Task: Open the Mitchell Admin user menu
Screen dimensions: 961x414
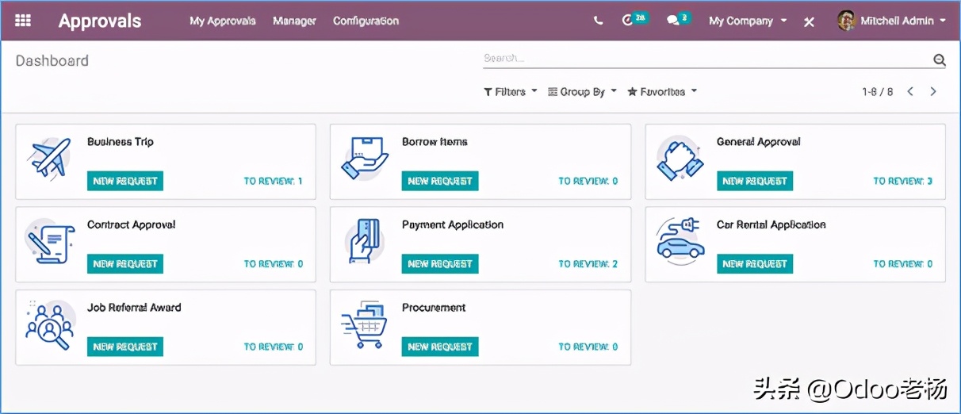Action: tap(892, 21)
